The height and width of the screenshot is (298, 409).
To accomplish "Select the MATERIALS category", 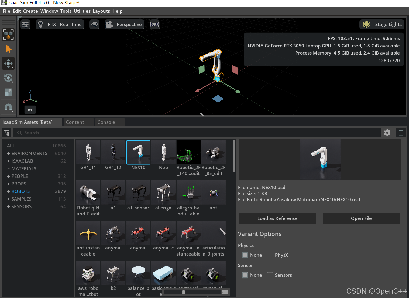I will (x=24, y=169).
